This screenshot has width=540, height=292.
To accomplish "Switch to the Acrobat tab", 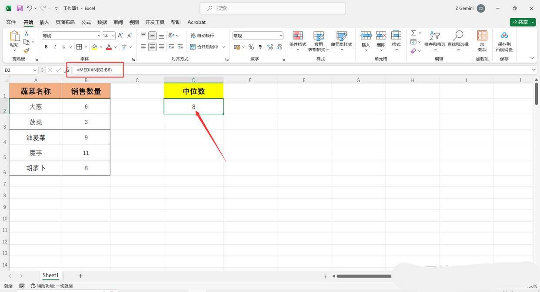I will (x=197, y=22).
